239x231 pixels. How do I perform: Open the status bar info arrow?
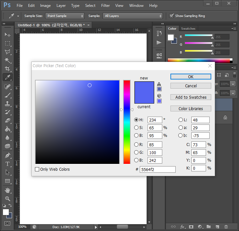[x=96, y=227]
